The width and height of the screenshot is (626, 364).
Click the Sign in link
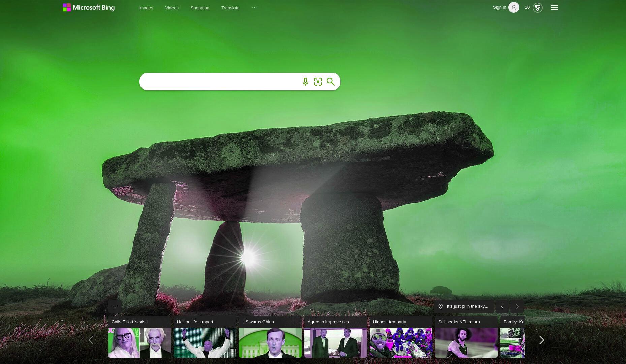(x=499, y=7)
